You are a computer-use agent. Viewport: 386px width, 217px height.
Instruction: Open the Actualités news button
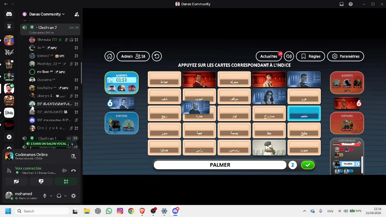tap(269, 56)
